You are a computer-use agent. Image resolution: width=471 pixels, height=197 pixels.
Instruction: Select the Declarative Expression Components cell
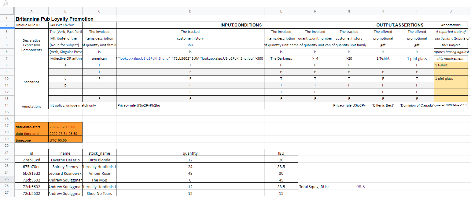coord(31,45)
